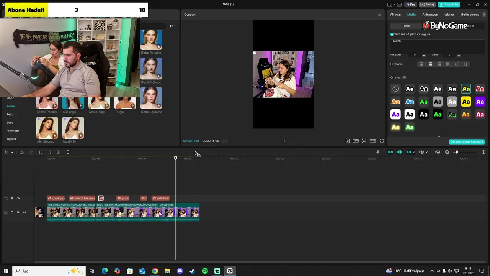The height and width of the screenshot is (276, 490).
Task: Lock the main video track
Action: [x=12, y=212]
